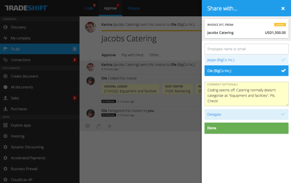
Task: Click the My company pulse icon
Action: pyautogui.click(x=5, y=38)
